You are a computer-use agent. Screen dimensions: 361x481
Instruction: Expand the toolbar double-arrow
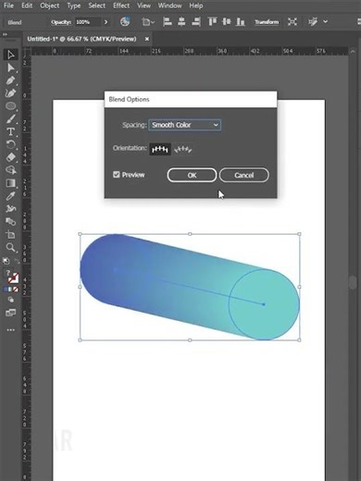(x=5, y=34)
